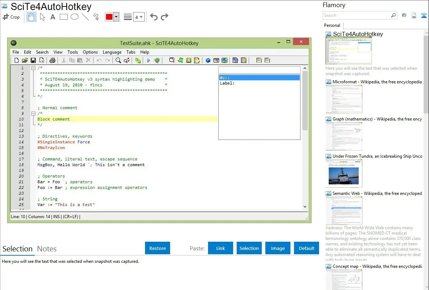Click the red color swatch
Viewport: 429px width, 290px height.
[109, 17]
